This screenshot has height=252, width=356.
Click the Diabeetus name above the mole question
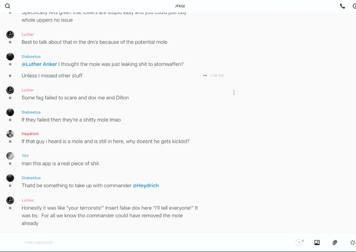[x=31, y=57]
